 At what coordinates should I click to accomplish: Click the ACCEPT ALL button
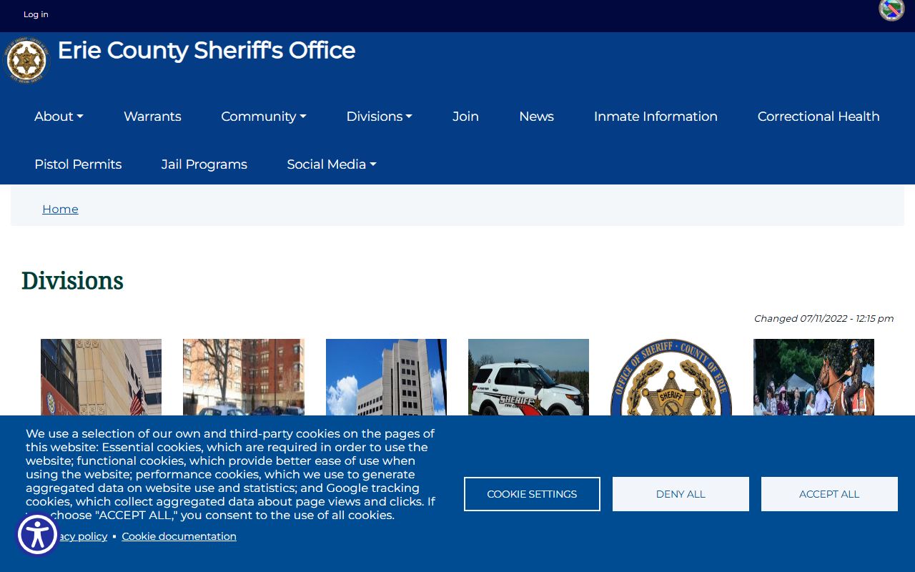point(829,494)
